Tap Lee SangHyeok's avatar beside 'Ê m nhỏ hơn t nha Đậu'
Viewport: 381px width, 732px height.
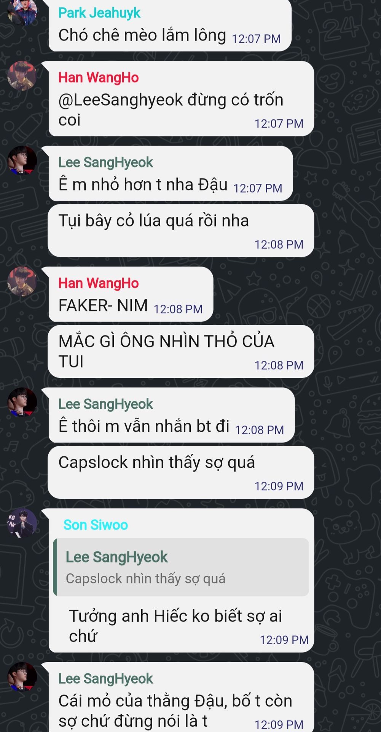point(22,161)
